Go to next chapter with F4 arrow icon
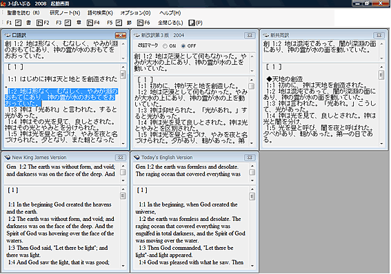The image size is (391, 274). 90,23
